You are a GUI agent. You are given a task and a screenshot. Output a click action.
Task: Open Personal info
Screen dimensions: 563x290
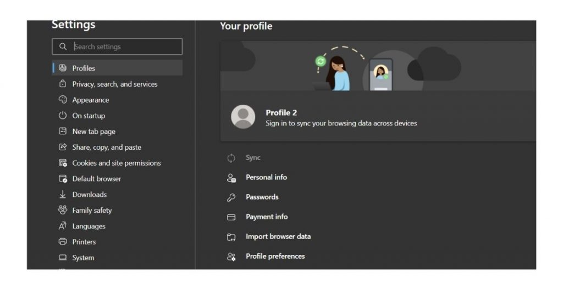(x=266, y=177)
